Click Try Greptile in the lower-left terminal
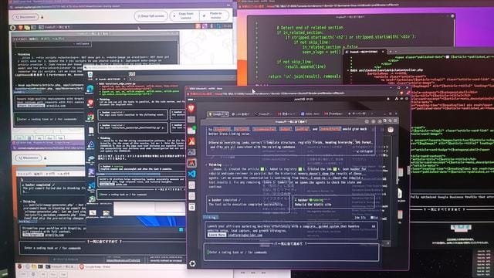Screen dimensions: 494x278 [32, 235]
